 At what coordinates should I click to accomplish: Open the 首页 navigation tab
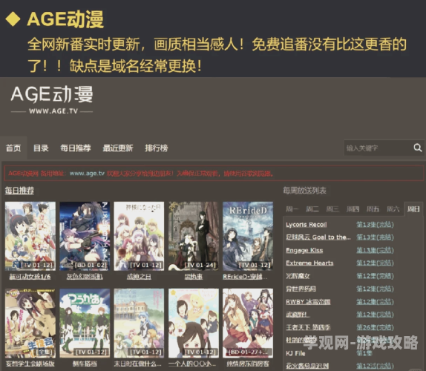pyautogui.click(x=13, y=148)
